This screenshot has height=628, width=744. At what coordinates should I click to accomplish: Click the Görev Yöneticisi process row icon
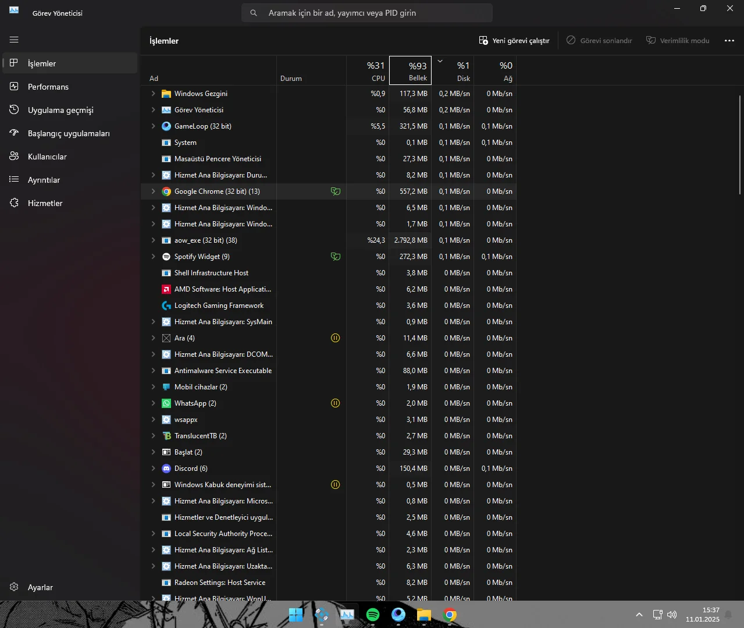166,110
